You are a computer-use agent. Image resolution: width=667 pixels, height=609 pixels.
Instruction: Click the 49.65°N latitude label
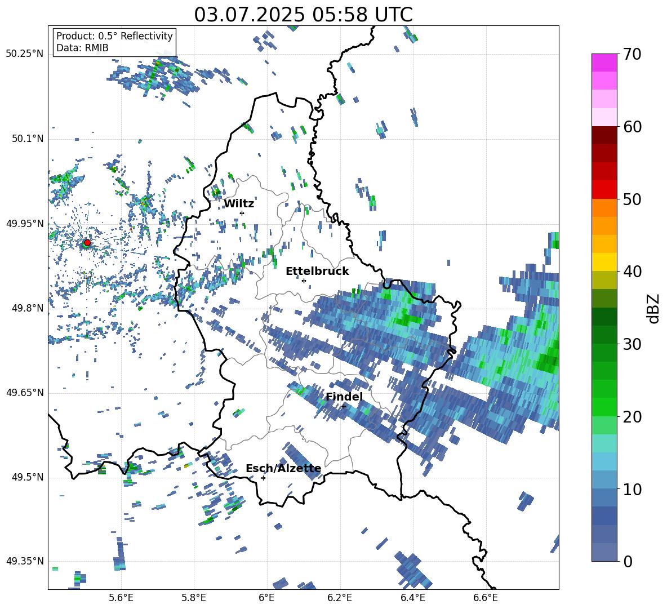(x=25, y=392)
